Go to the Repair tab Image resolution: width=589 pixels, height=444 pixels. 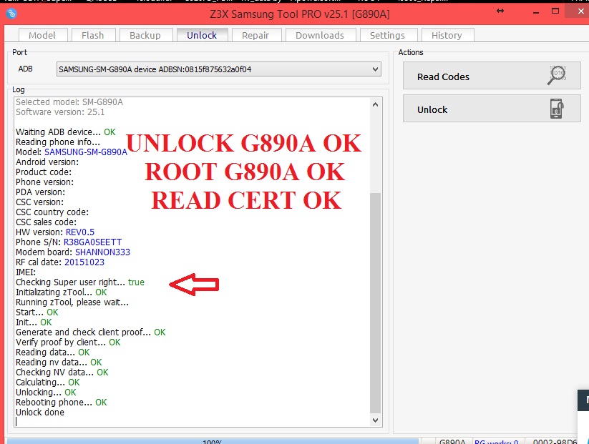coord(255,35)
